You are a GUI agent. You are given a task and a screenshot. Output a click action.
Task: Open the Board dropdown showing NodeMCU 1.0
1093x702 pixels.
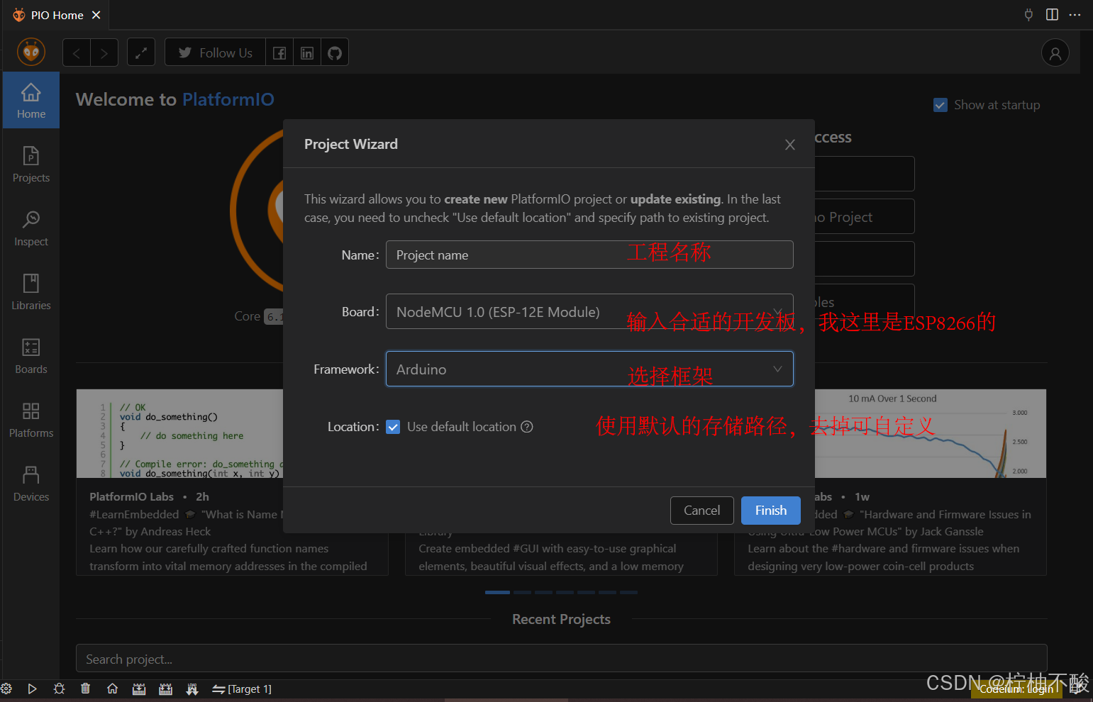click(x=589, y=311)
